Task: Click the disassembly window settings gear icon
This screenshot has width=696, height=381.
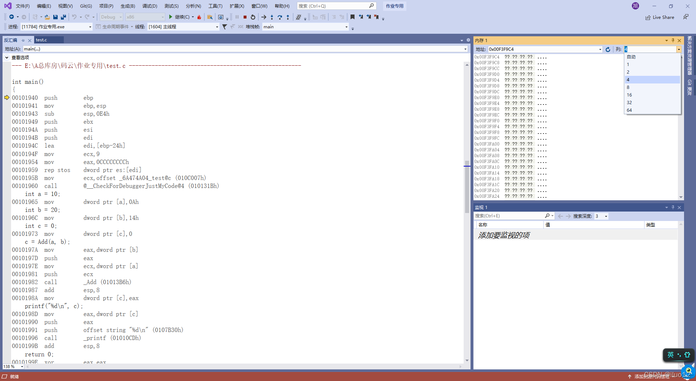Action: tap(468, 40)
